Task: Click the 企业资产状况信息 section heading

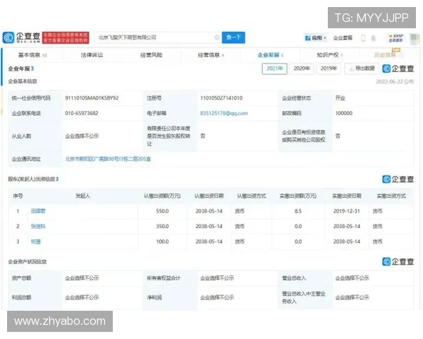Action: click(x=27, y=262)
